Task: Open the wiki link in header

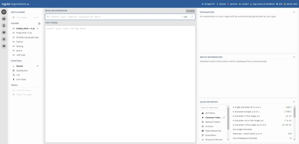Action: (x=279, y=4)
